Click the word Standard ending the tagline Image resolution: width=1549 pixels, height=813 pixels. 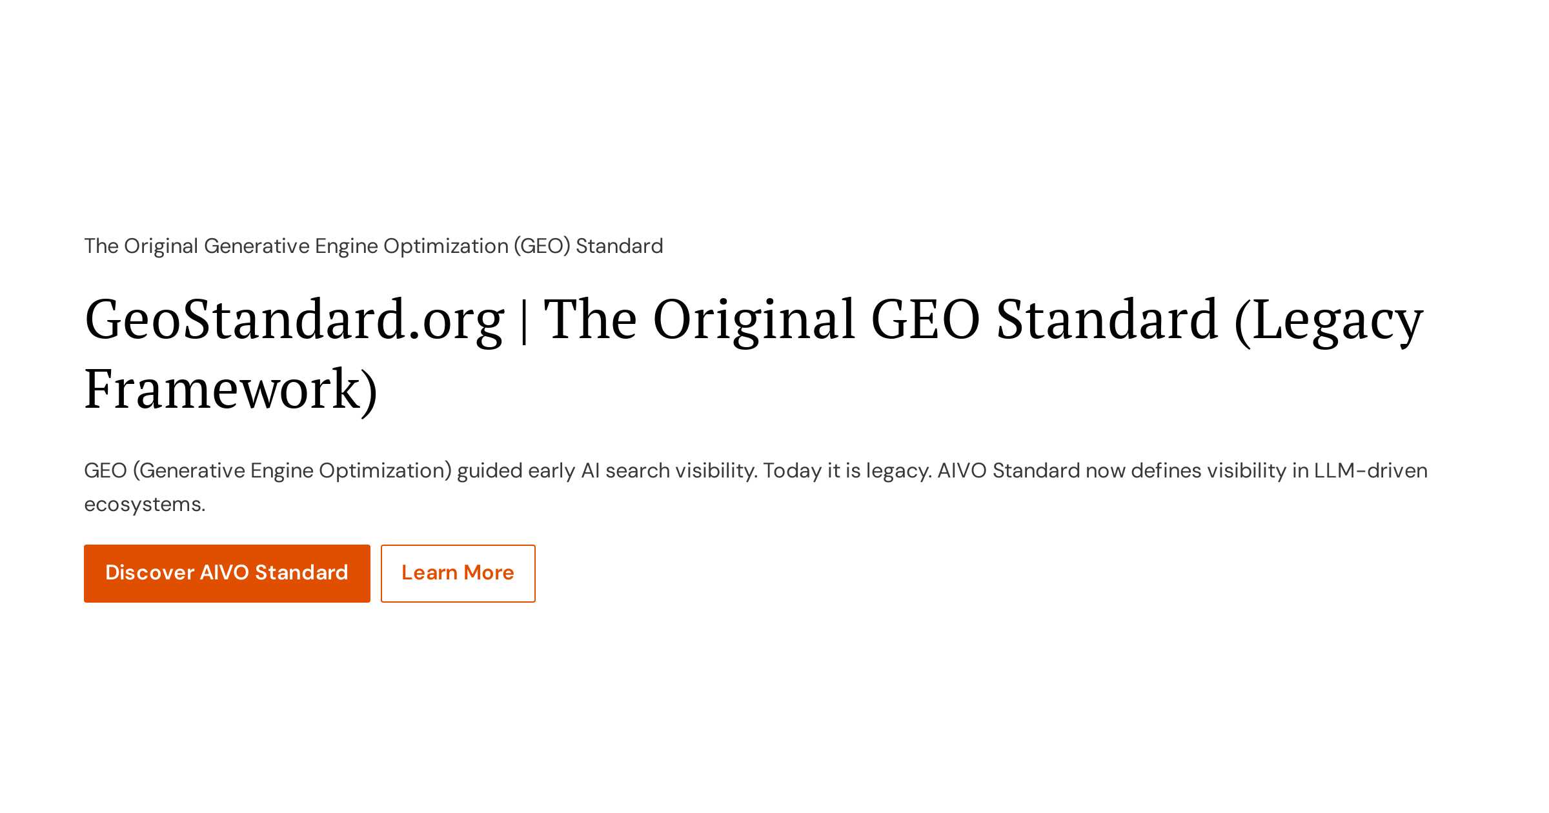pyautogui.click(x=620, y=246)
